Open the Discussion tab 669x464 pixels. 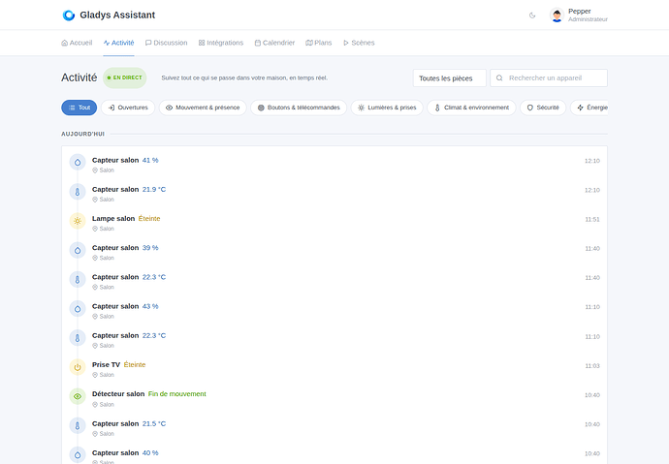coord(167,43)
